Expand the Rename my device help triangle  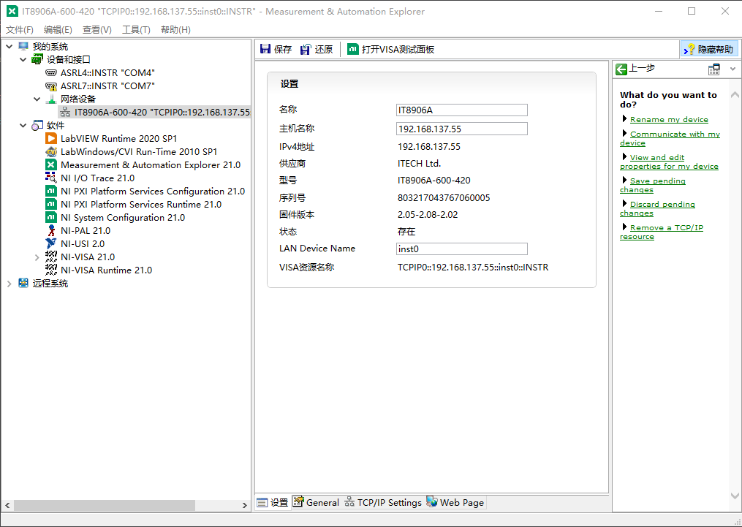[624, 119]
